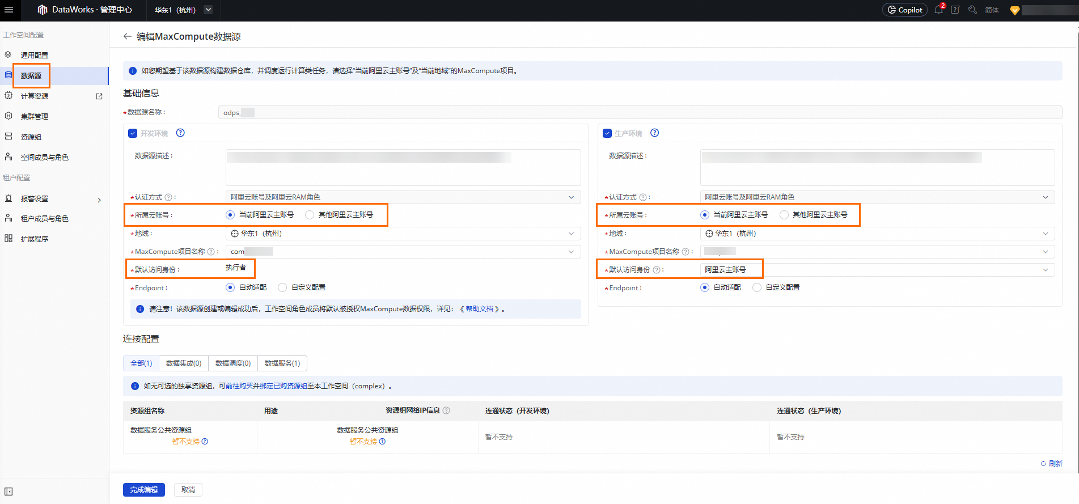
Task: Switch to the 数据调度(0) tab
Action: point(233,363)
